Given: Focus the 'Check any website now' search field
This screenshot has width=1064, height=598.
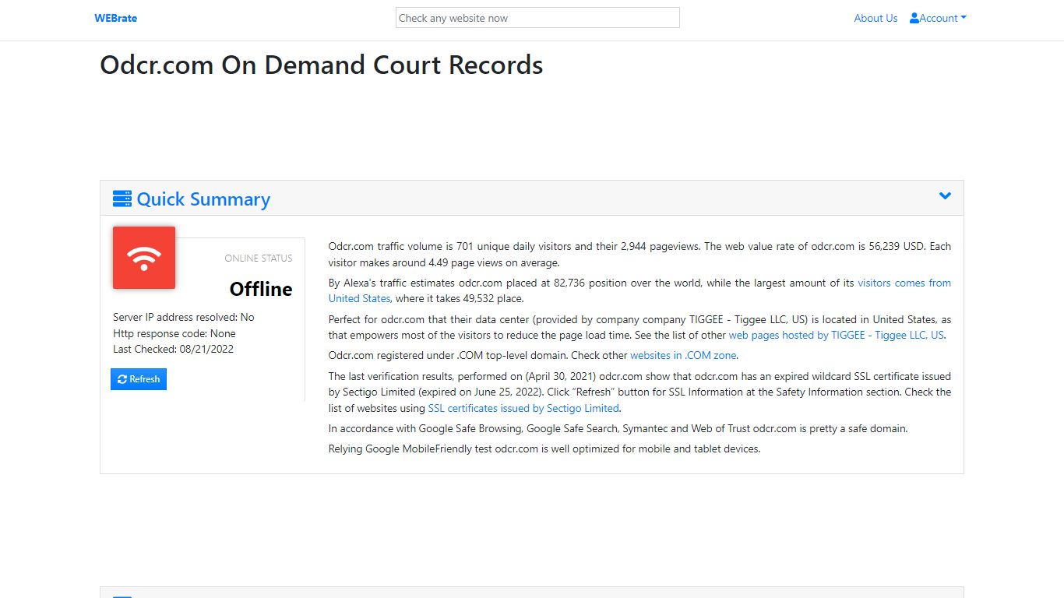Looking at the screenshot, I should 537,18.
